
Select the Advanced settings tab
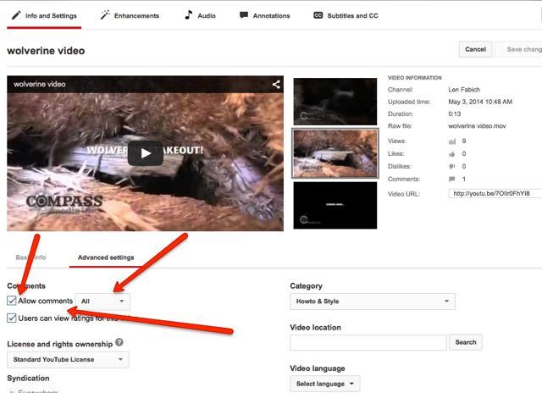106,257
